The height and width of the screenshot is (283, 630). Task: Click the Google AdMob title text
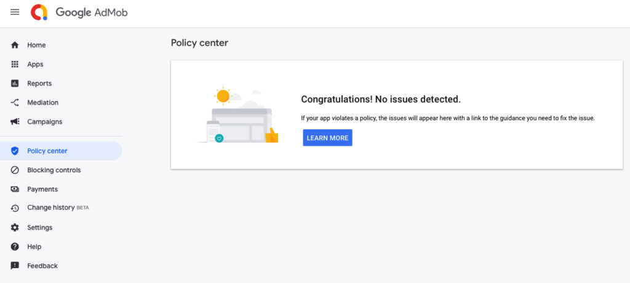pos(92,12)
